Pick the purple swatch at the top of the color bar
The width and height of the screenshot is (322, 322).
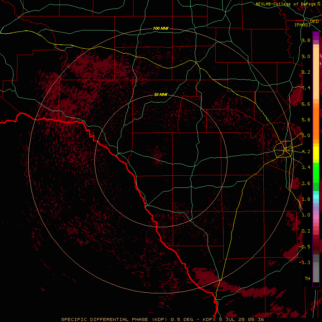[x=316, y=36]
